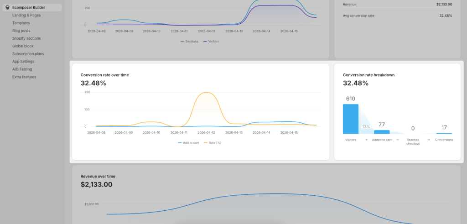Viewport: 467px width, 224px height.
Task: Go to A/B Testing
Action: pyautogui.click(x=22, y=69)
